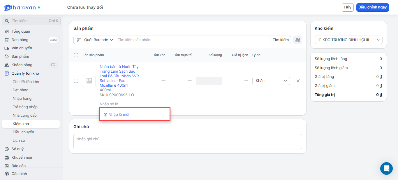
Task: Go to Chi tiết tồn kho
Action: (26, 82)
